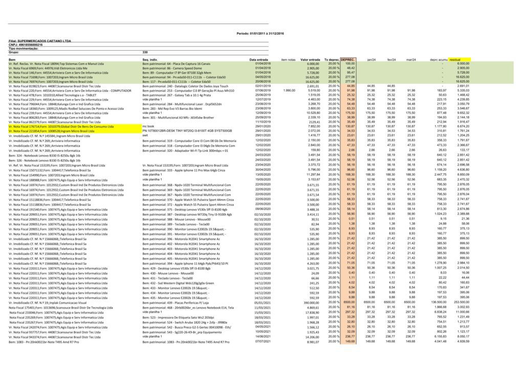524x370 pixels.
Task: Click the entry value '17.838,90'
Action: [x=312, y=313]
